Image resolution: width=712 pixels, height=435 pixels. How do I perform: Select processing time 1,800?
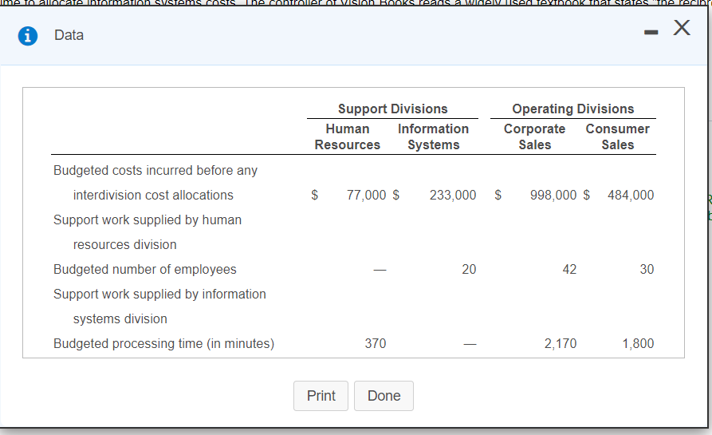[x=638, y=344]
